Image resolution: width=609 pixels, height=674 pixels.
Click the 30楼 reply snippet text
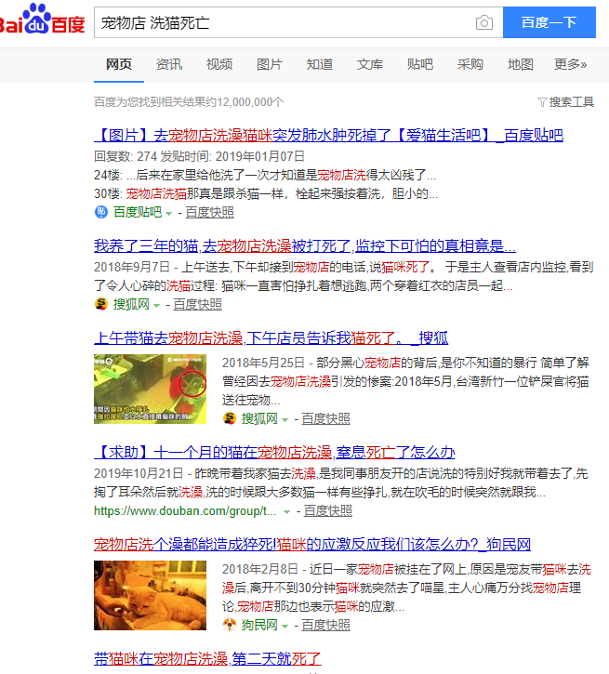coord(266,193)
